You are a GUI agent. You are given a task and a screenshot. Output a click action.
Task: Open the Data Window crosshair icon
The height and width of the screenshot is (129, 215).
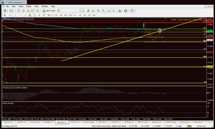coord(23,11)
